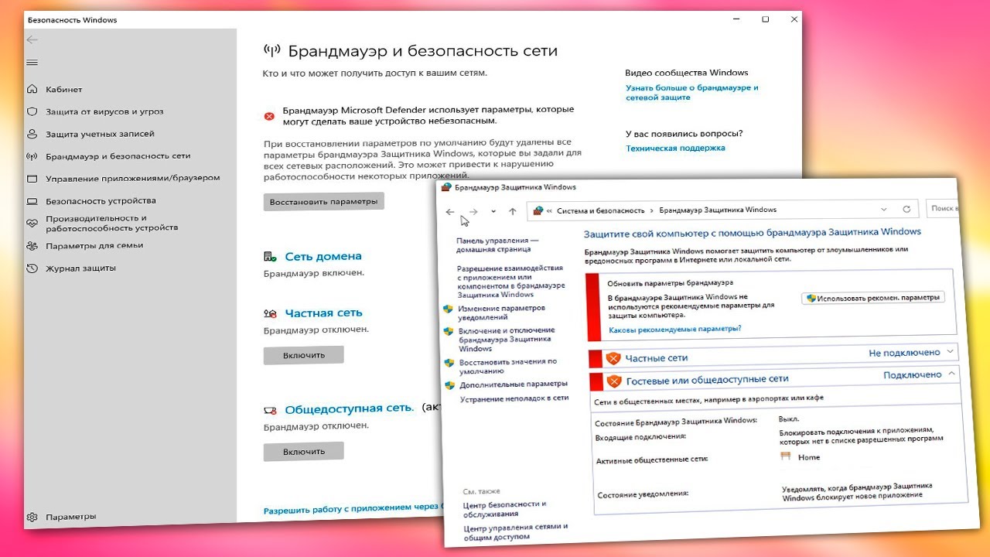990x557 pixels.
Task: Click the shield icon beside Защита от вирусов
Action: [x=32, y=111]
